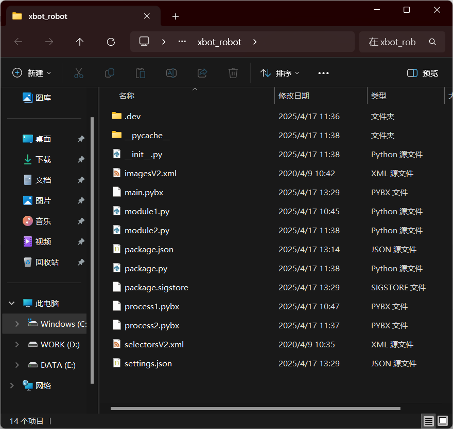Refresh the current folder view

click(x=111, y=42)
